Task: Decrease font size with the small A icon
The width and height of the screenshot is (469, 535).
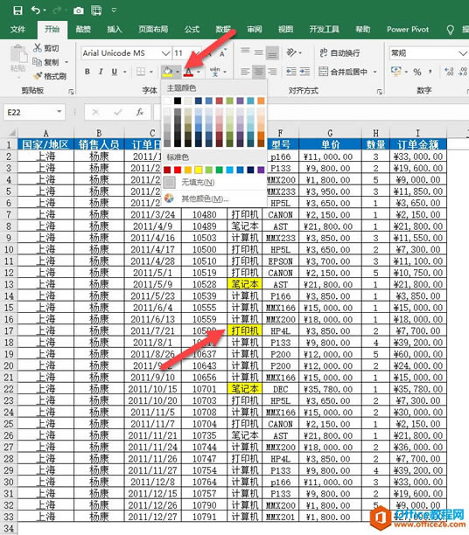Action: tap(222, 54)
